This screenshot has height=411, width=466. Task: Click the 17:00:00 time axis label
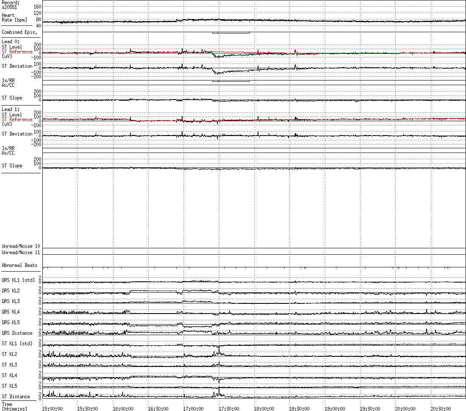pos(193,408)
